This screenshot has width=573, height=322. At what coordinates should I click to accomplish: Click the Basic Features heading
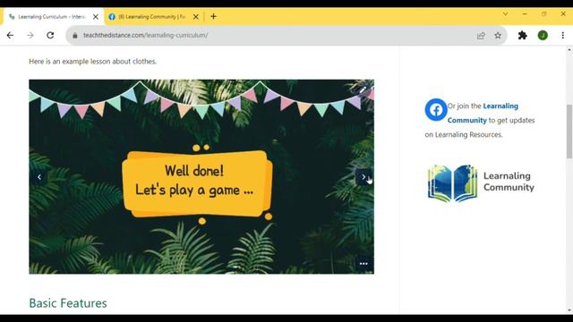pyautogui.click(x=68, y=303)
